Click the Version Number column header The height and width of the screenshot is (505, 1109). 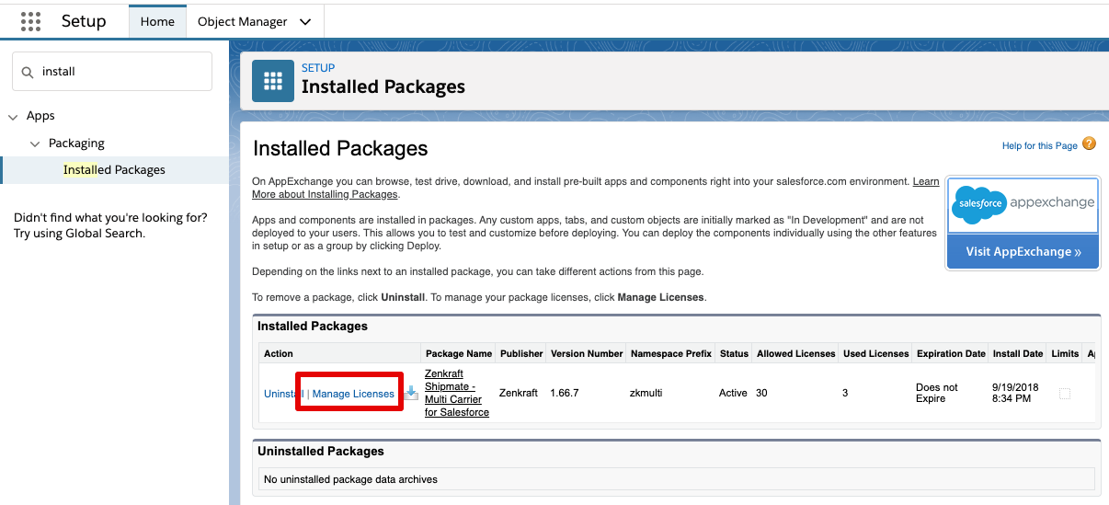tap(586, 353)
